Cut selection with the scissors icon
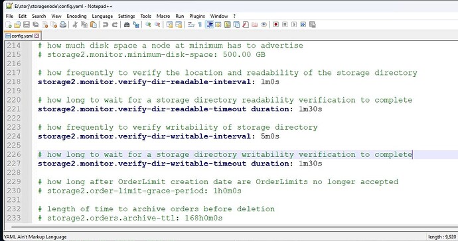 tap(75, 24)
